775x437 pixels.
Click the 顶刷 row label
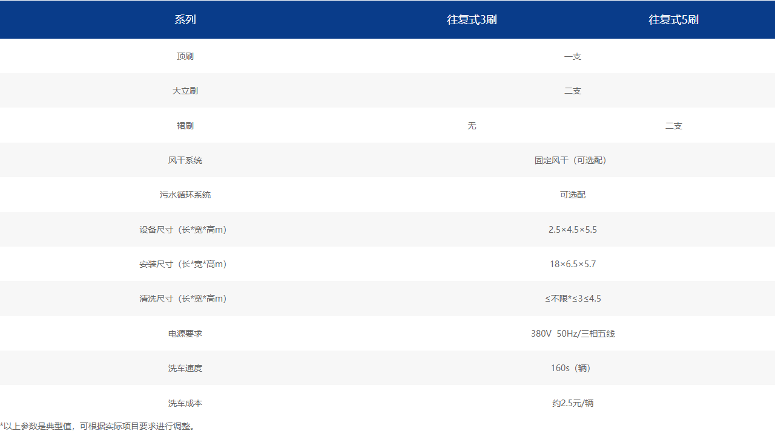[185, 56]
